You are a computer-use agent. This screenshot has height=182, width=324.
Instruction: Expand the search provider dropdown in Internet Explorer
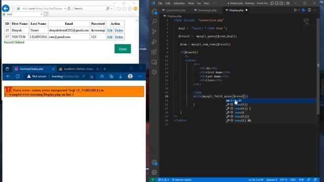112,9
